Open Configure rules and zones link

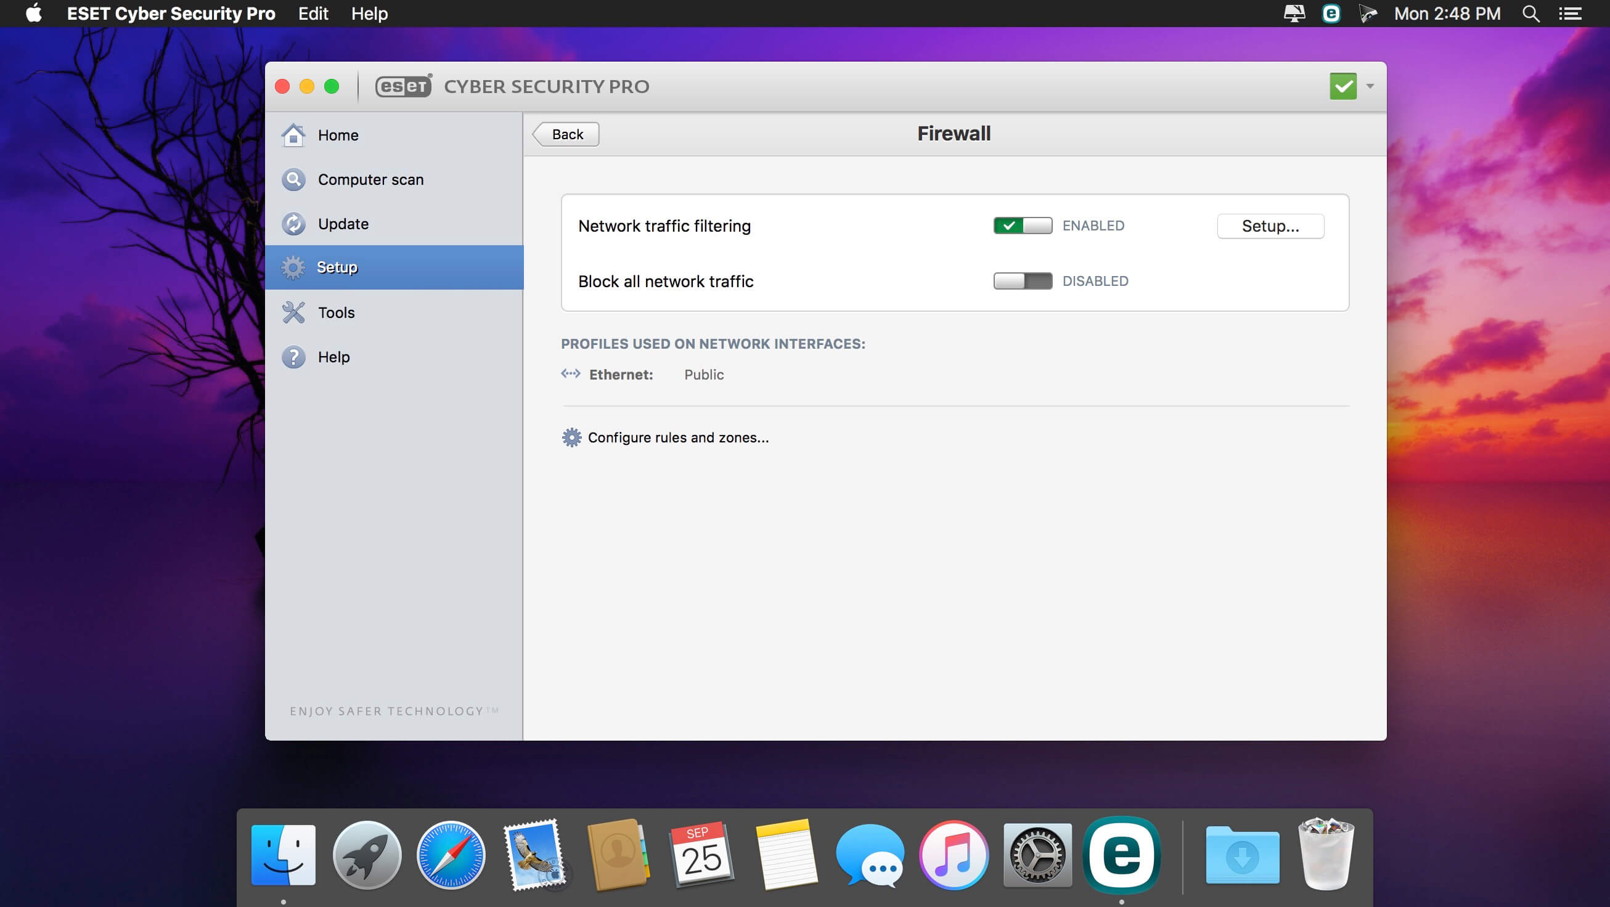[x=678, y=437]
